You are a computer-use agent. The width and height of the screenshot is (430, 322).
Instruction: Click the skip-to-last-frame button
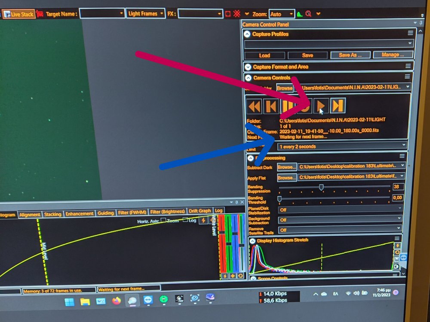coord(338,105)
